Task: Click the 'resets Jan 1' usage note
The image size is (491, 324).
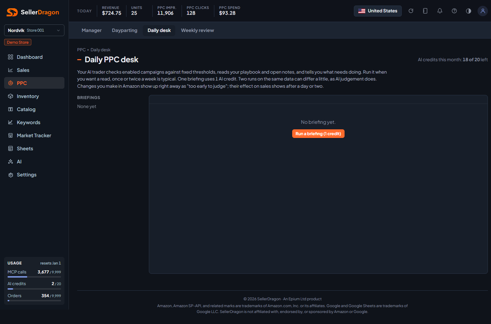Action: click(x=51, y=263)
